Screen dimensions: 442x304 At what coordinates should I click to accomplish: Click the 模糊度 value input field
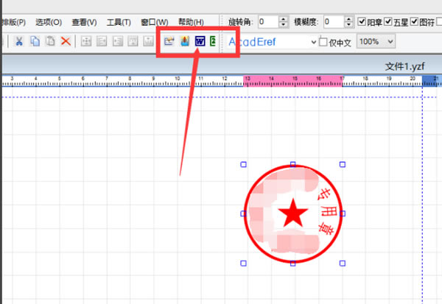330,22
